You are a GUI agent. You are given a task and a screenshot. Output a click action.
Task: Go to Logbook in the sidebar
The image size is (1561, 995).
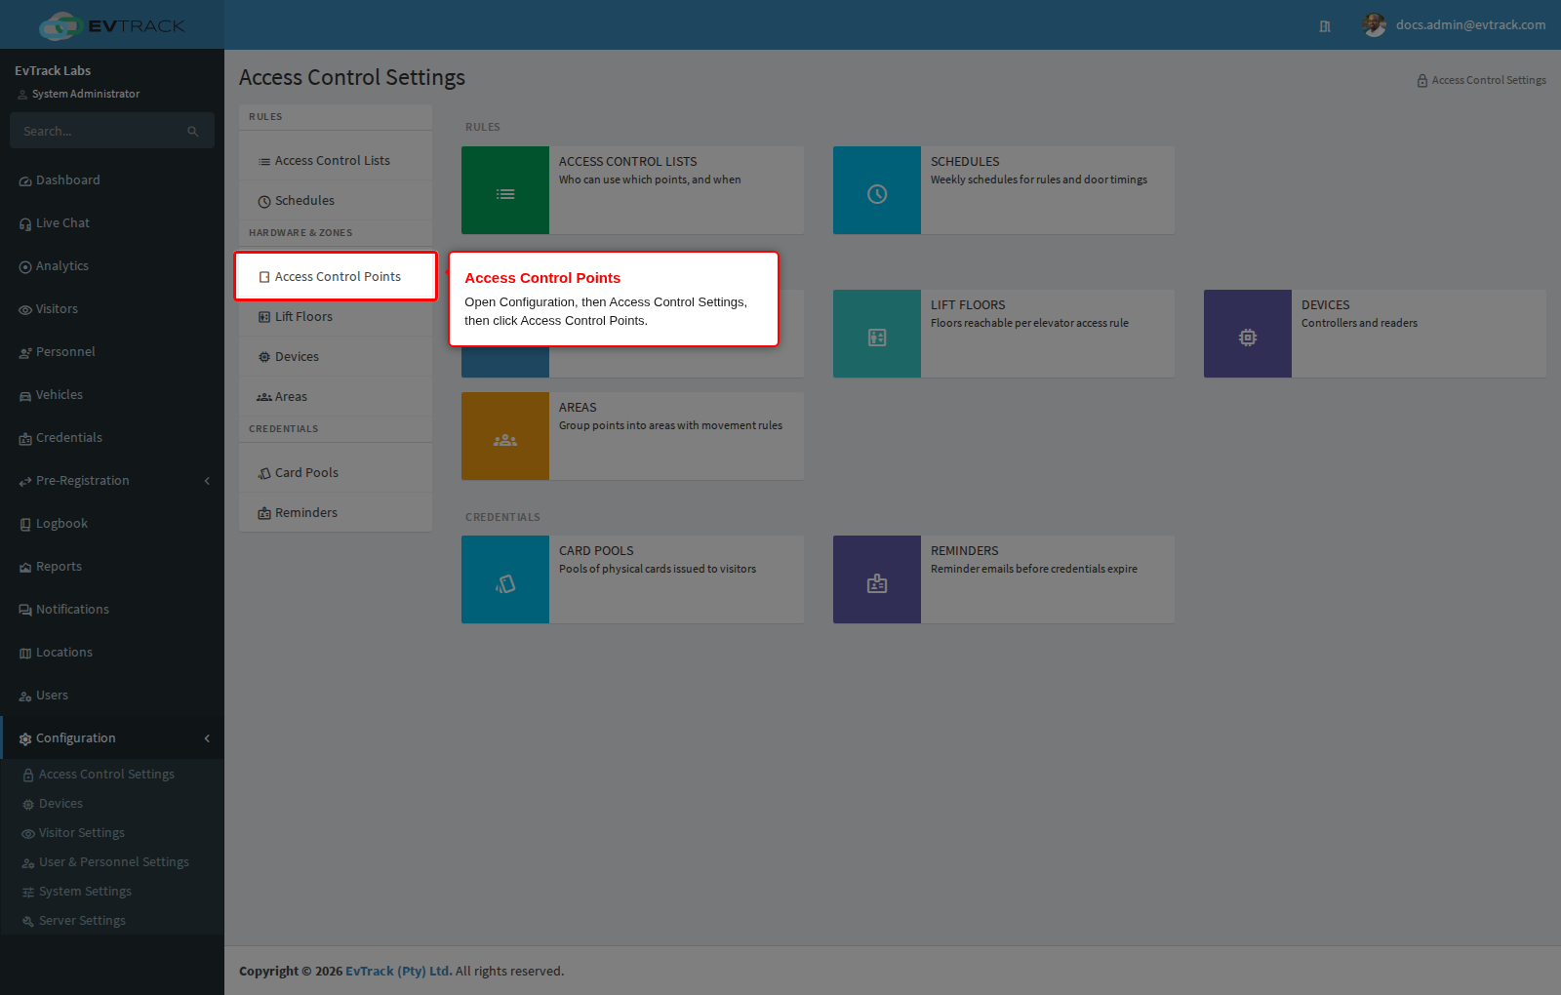(x=112, y=524)
